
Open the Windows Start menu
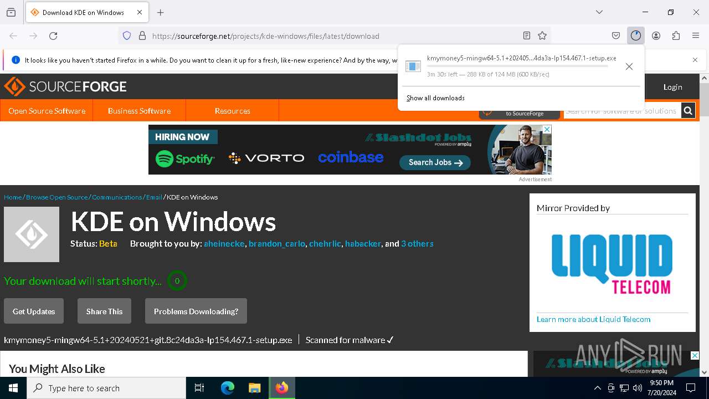tap(13, 388)
